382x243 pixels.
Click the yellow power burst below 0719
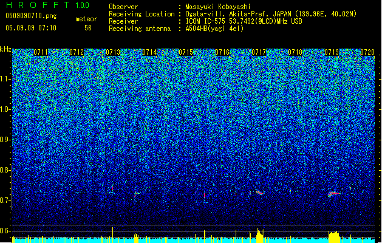click(334, 237)
